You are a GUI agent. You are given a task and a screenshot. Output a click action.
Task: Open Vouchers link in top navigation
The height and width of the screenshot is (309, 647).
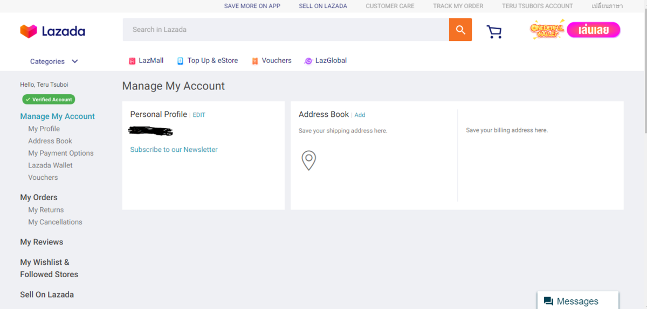(277, 61)
